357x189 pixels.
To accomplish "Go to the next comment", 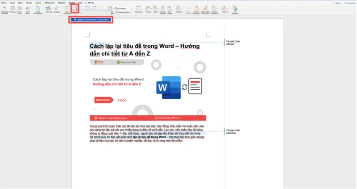I will point(94,8).
